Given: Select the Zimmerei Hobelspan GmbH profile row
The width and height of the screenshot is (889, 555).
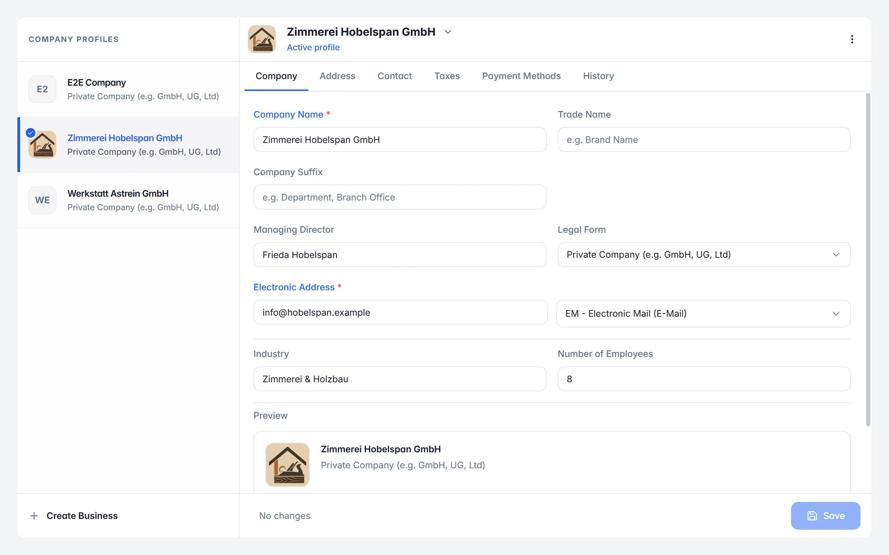Looking at the screenshot, I should click(x=128, y=145).
